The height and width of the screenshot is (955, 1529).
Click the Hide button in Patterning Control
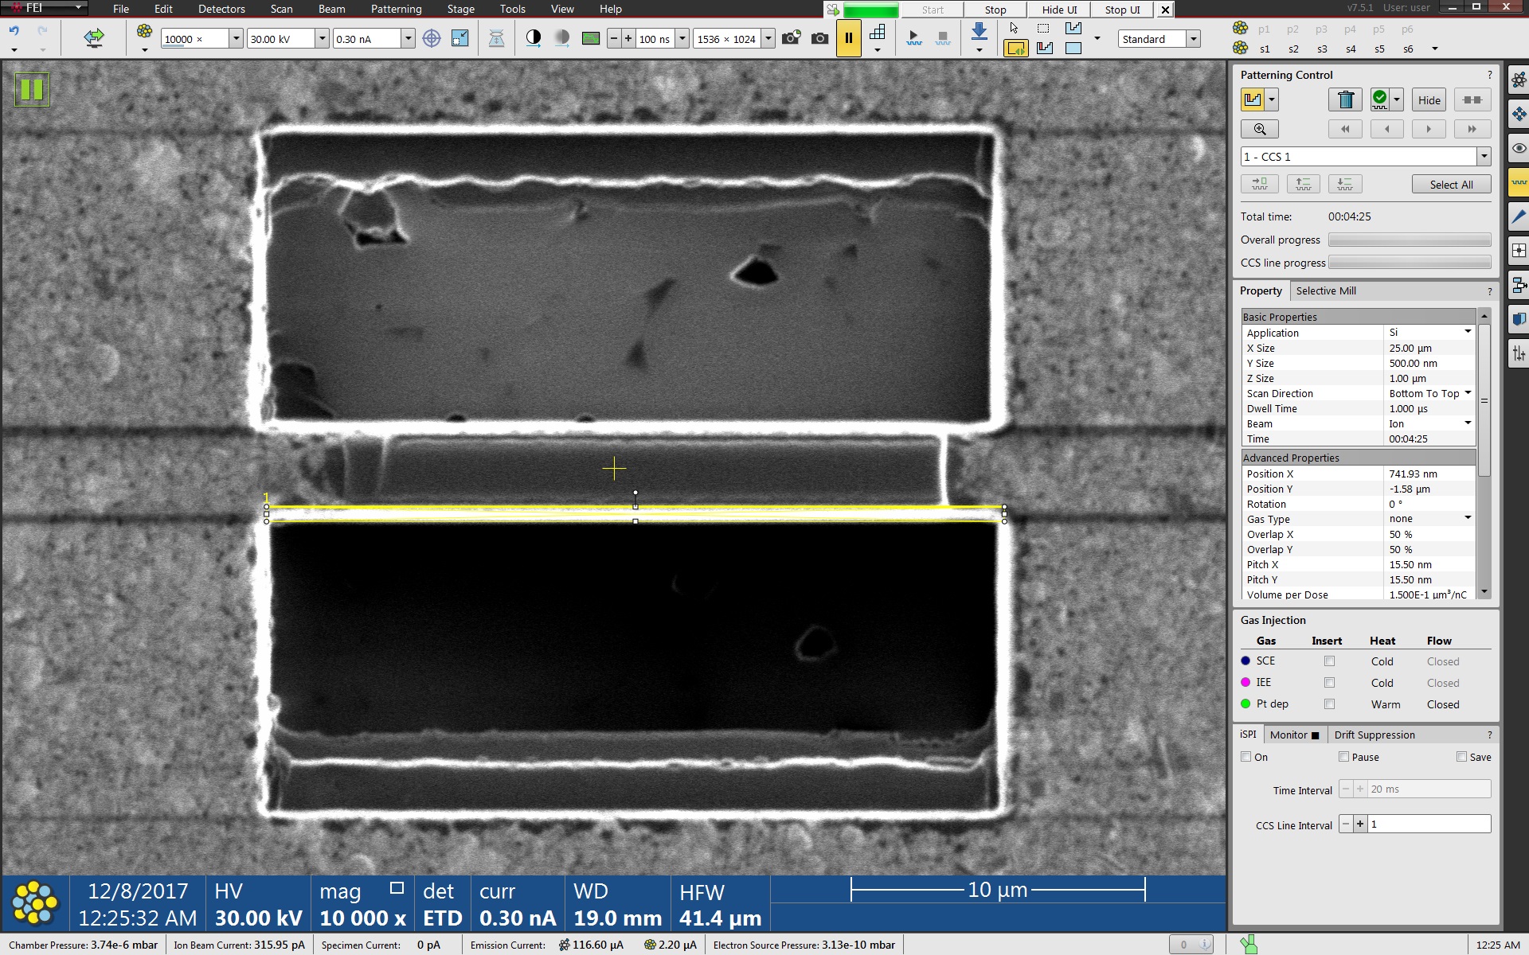coord(1429,100)
